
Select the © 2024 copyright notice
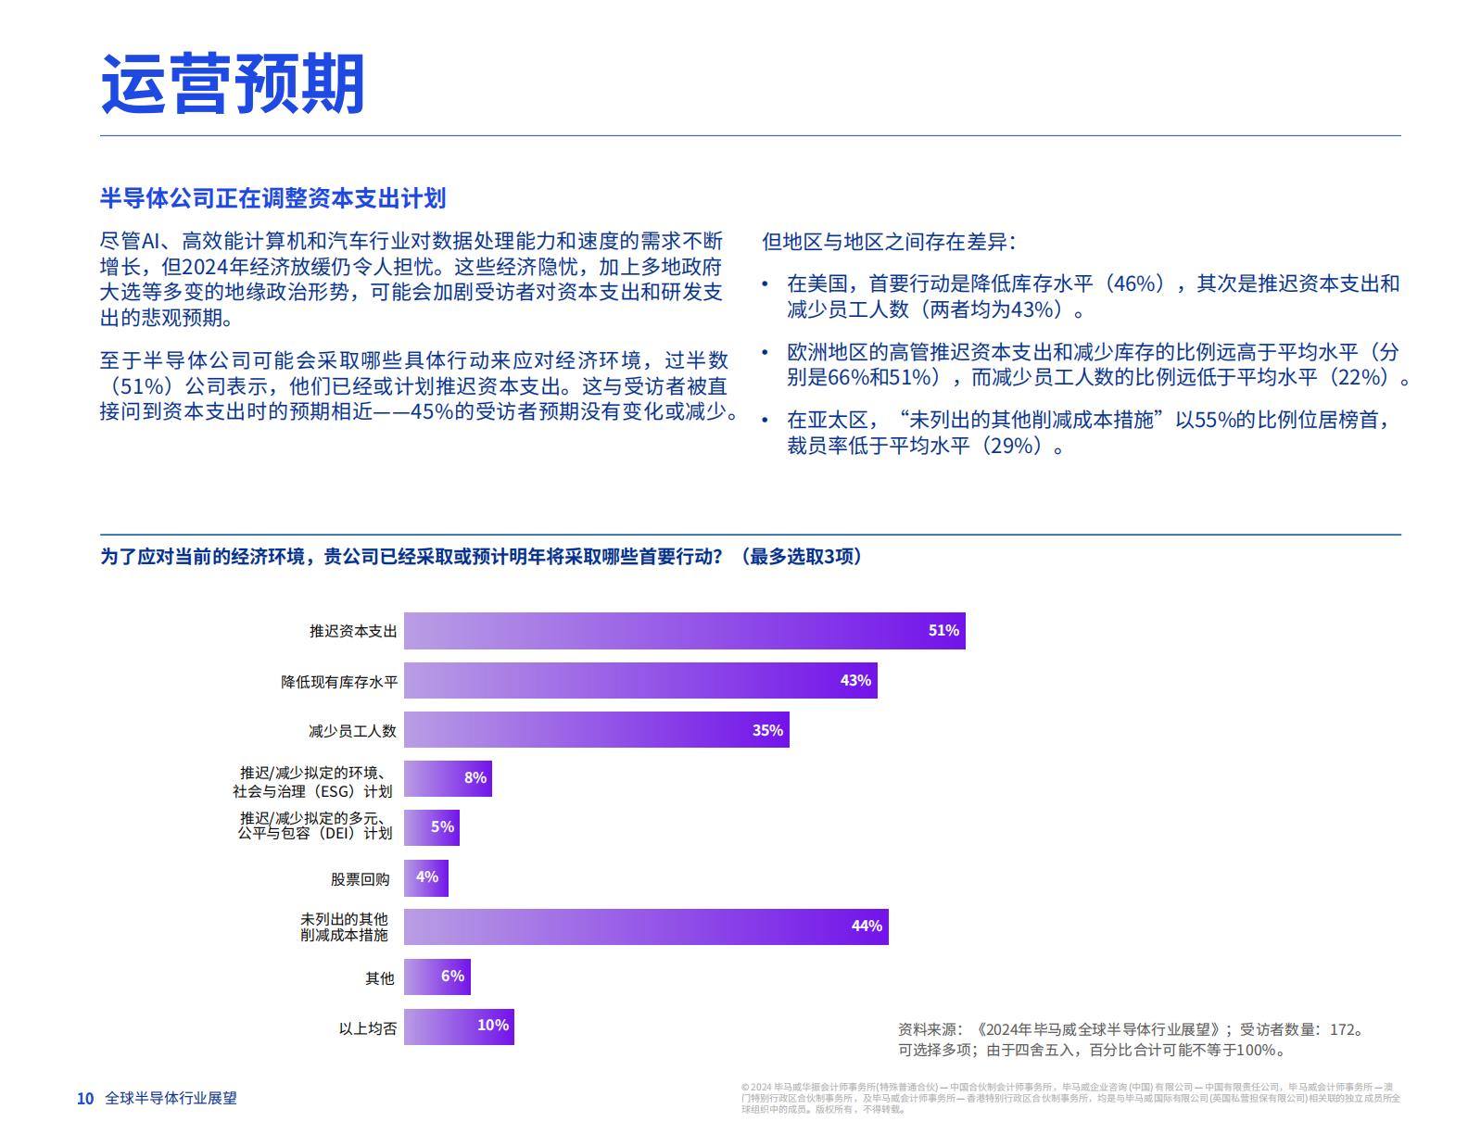coord(1070,1098)
